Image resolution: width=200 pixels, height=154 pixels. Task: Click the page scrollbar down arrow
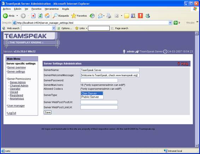coord(197,146)
